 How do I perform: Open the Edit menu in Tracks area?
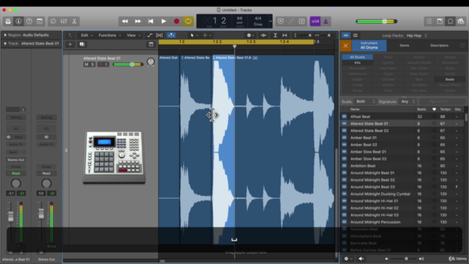(x=86, y=35)
